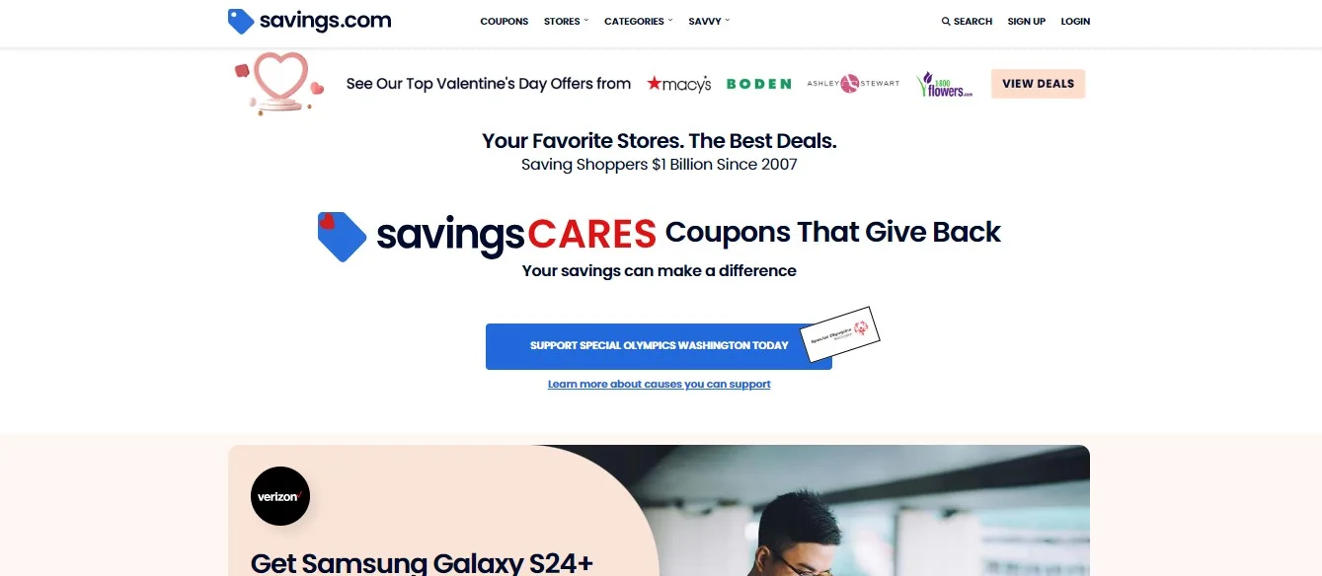Click the Samsung Galaxy S24+ promo banner
This screenshot has width=1322, height=576.
[659, 510]
